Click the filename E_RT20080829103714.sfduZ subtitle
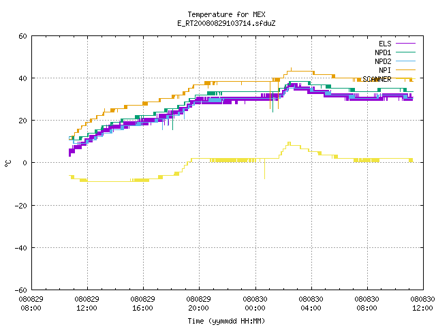 tap(226, 23)
